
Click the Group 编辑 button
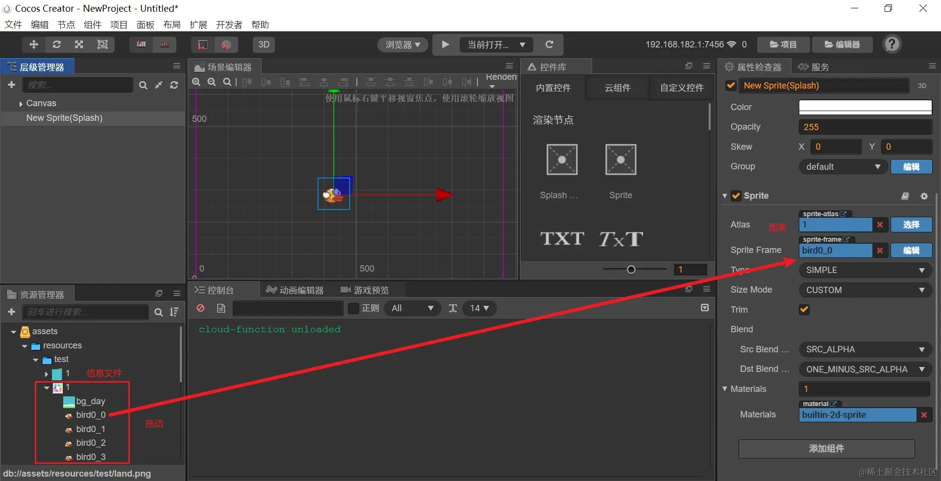pos(911,167)
